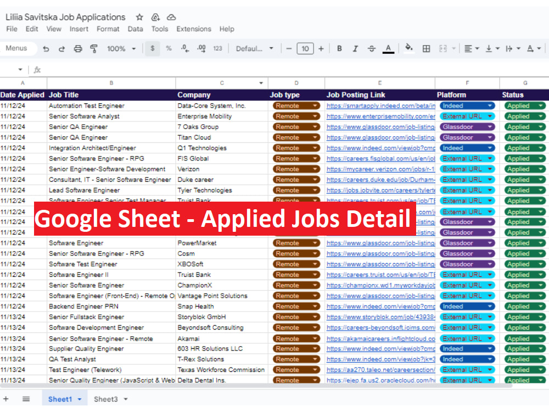Screen dimensions: 549x412
Task: Activate the paint format tool
Action: click(x=93, y=49)
